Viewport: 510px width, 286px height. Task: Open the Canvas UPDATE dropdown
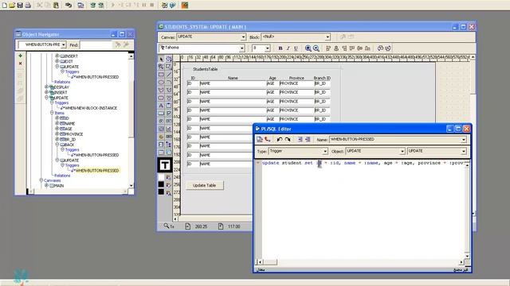pyautogui.click(x=243, y=37)
